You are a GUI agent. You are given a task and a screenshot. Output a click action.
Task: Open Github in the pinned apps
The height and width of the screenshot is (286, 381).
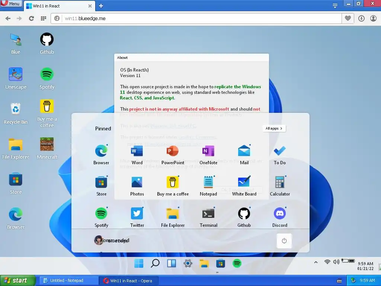point(244,217)
